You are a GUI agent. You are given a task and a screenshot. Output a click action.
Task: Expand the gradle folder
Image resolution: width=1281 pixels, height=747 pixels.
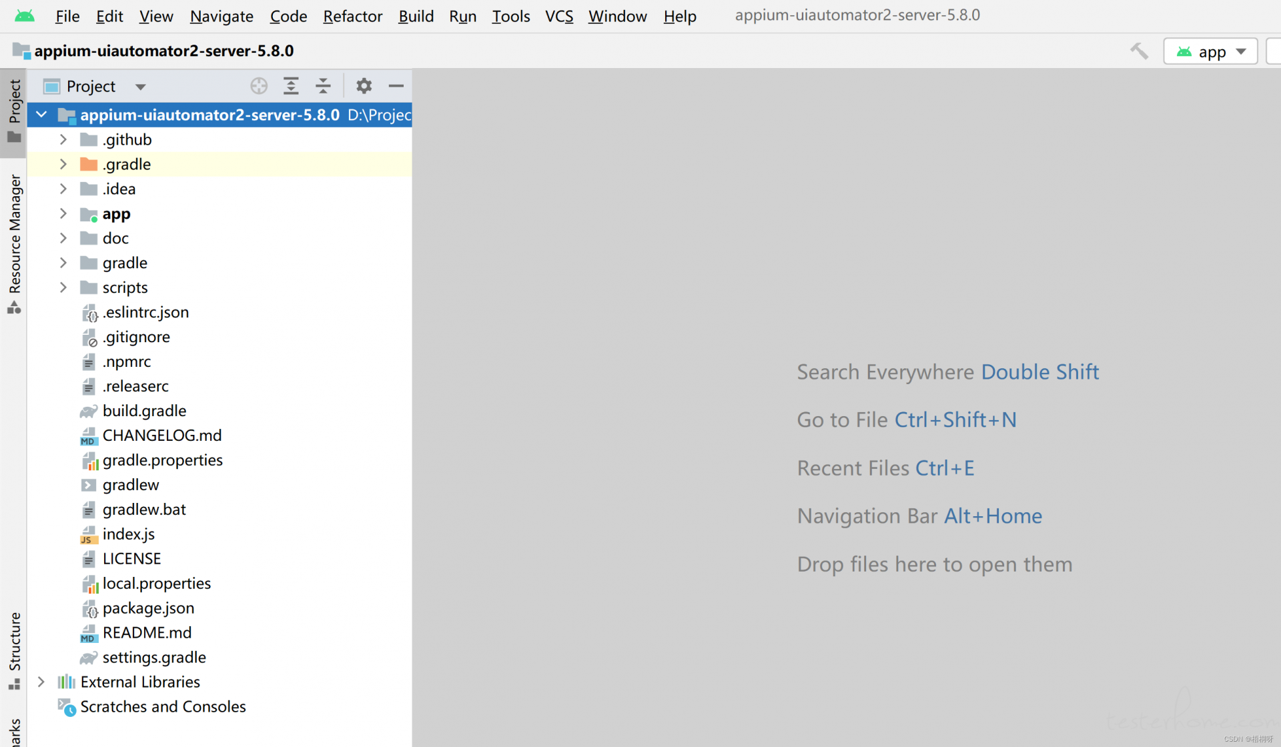point(63,263)
